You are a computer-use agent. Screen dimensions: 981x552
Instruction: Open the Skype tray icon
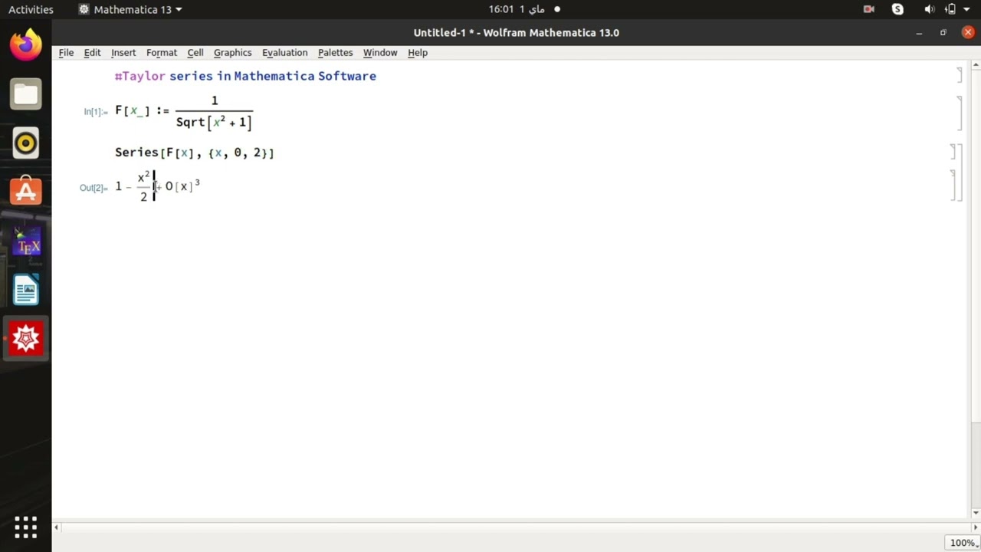click(897, 9)
